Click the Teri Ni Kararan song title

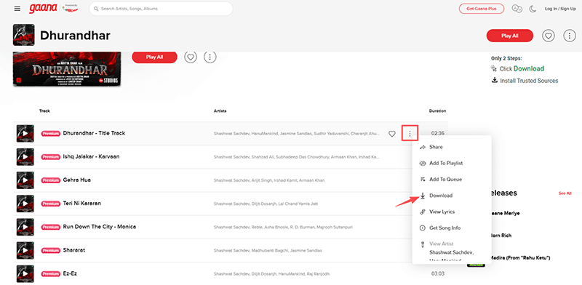click(x=82, y=204)
